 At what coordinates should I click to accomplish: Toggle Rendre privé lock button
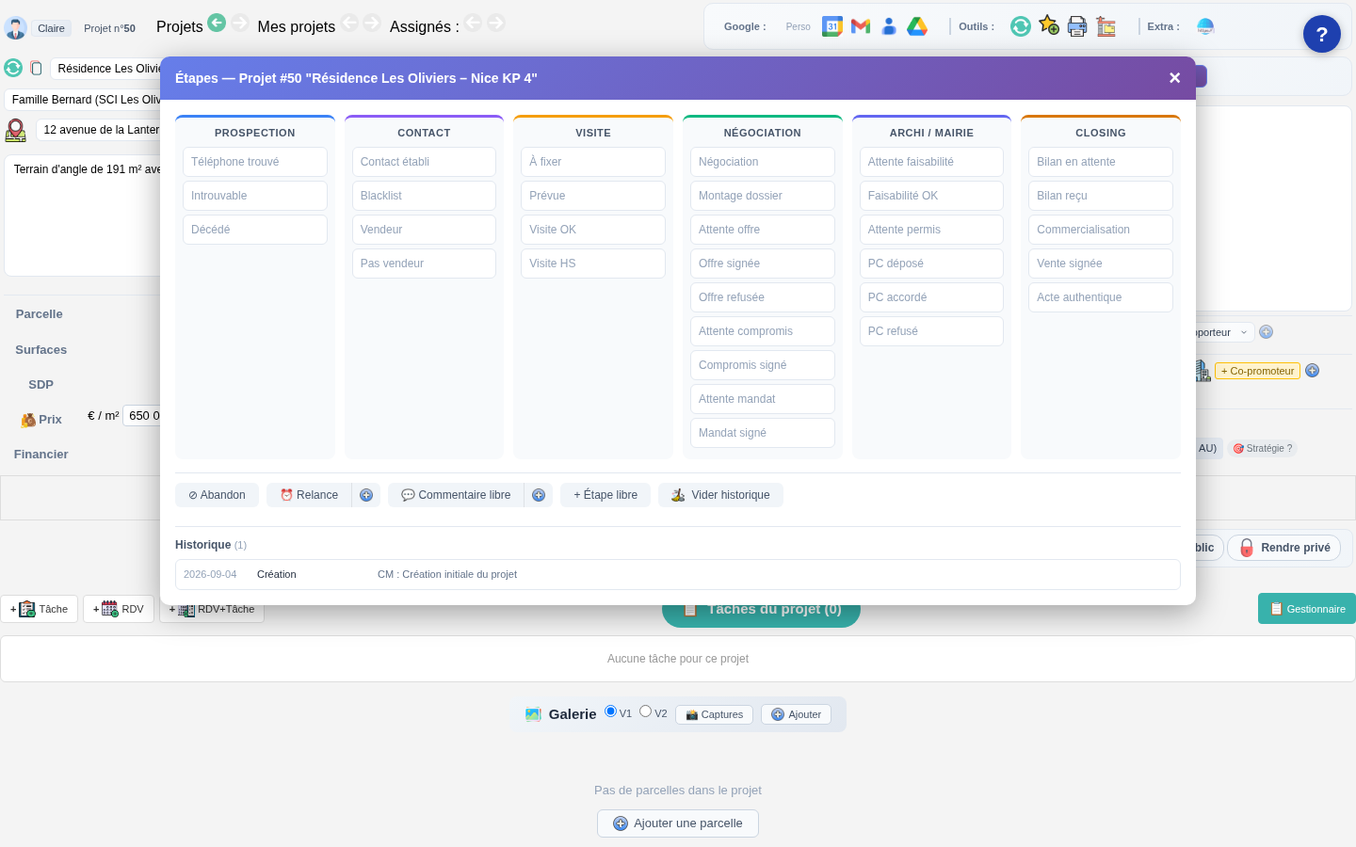pyautogui.click(x=1284, y=548)
